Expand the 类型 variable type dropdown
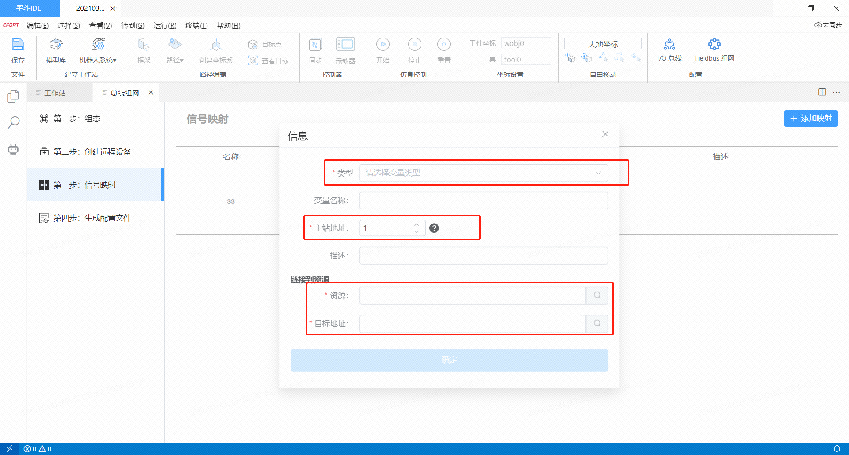This screenshot has height=455, width=849. [483, 173]
